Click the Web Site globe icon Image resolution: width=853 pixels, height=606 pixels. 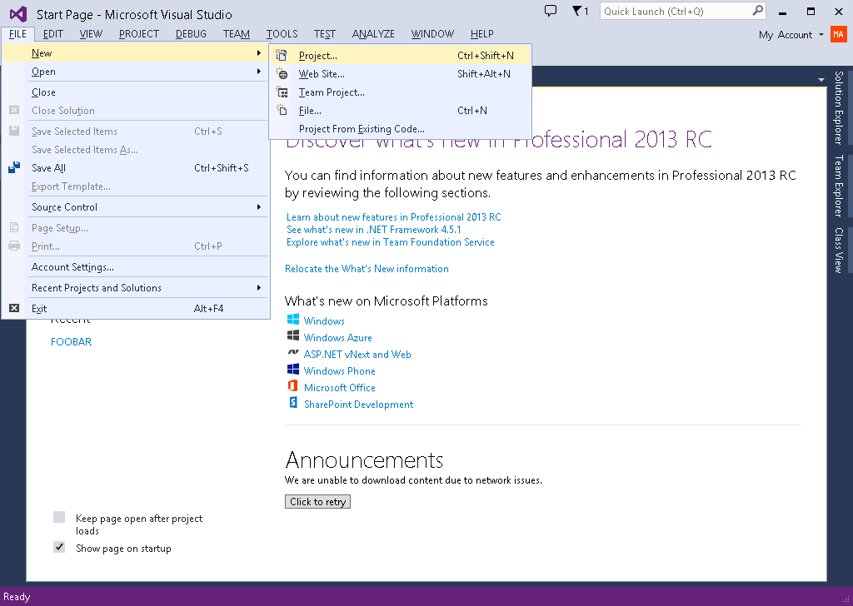[x=282, y=73]
